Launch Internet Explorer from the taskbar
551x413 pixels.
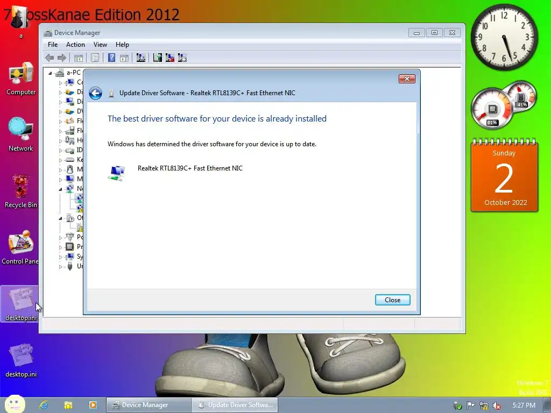44,405
